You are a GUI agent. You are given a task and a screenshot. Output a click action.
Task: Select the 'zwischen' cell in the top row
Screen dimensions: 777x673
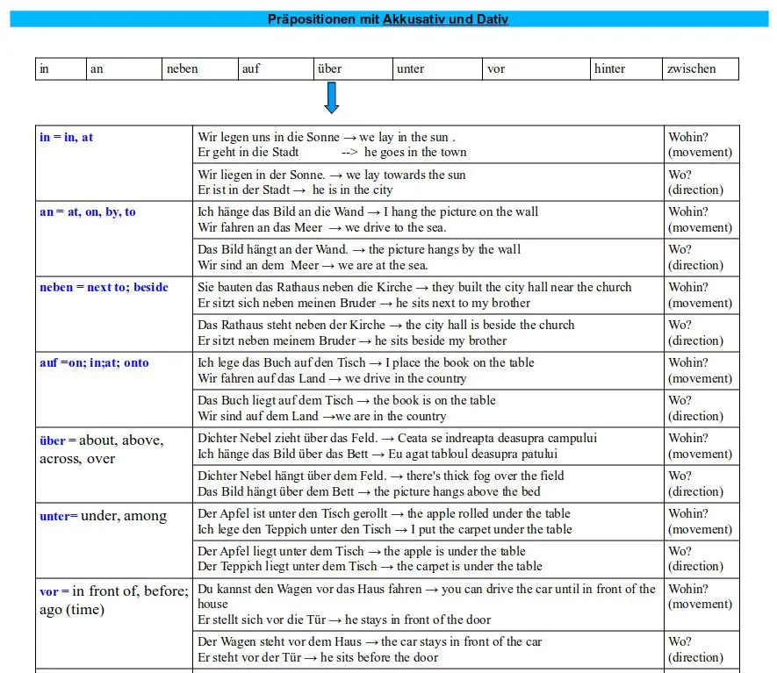tap(701, 68)
